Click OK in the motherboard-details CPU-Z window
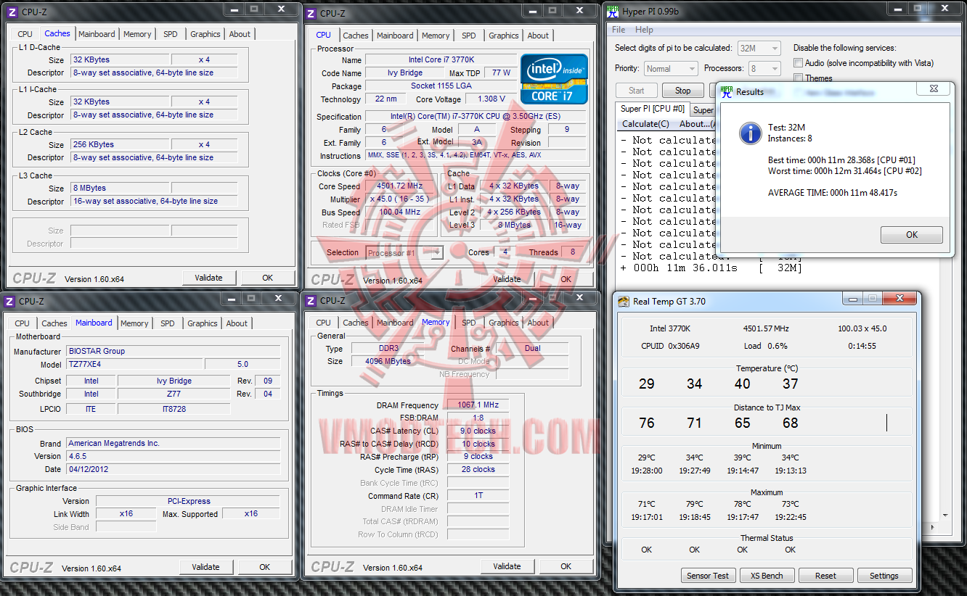967x596 pixels. click(x=265, y=567)
